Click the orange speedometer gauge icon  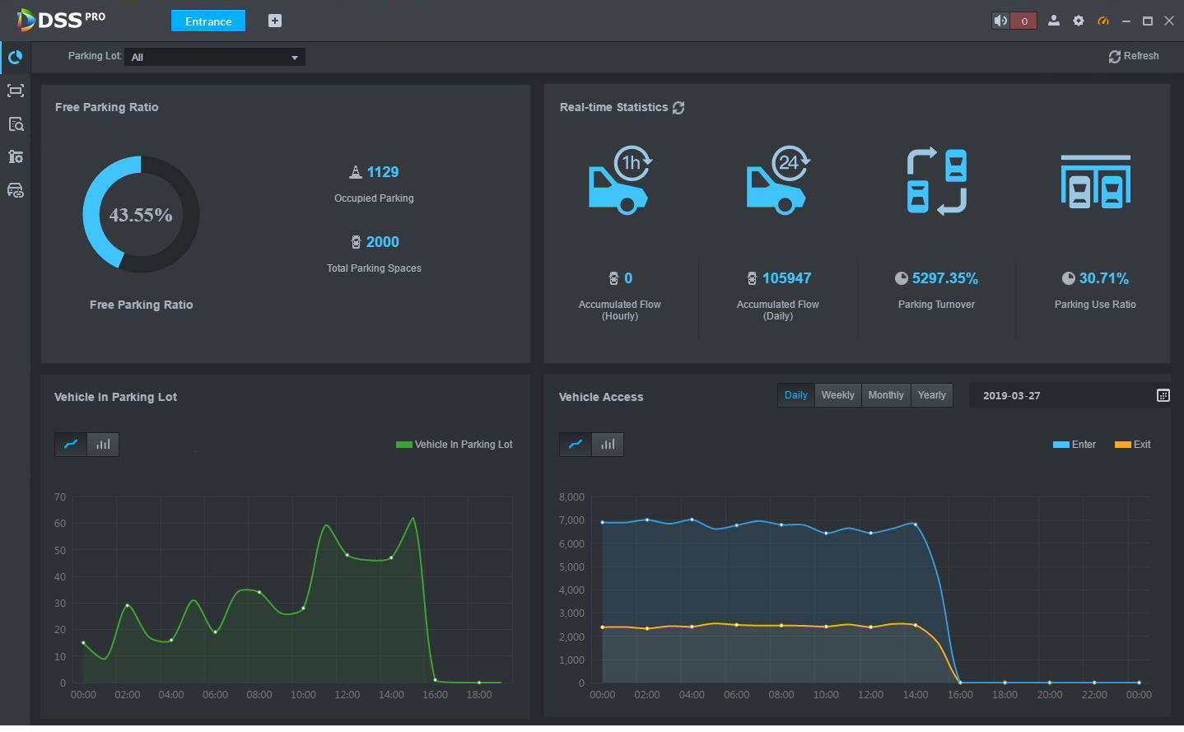click(1103, 21)
